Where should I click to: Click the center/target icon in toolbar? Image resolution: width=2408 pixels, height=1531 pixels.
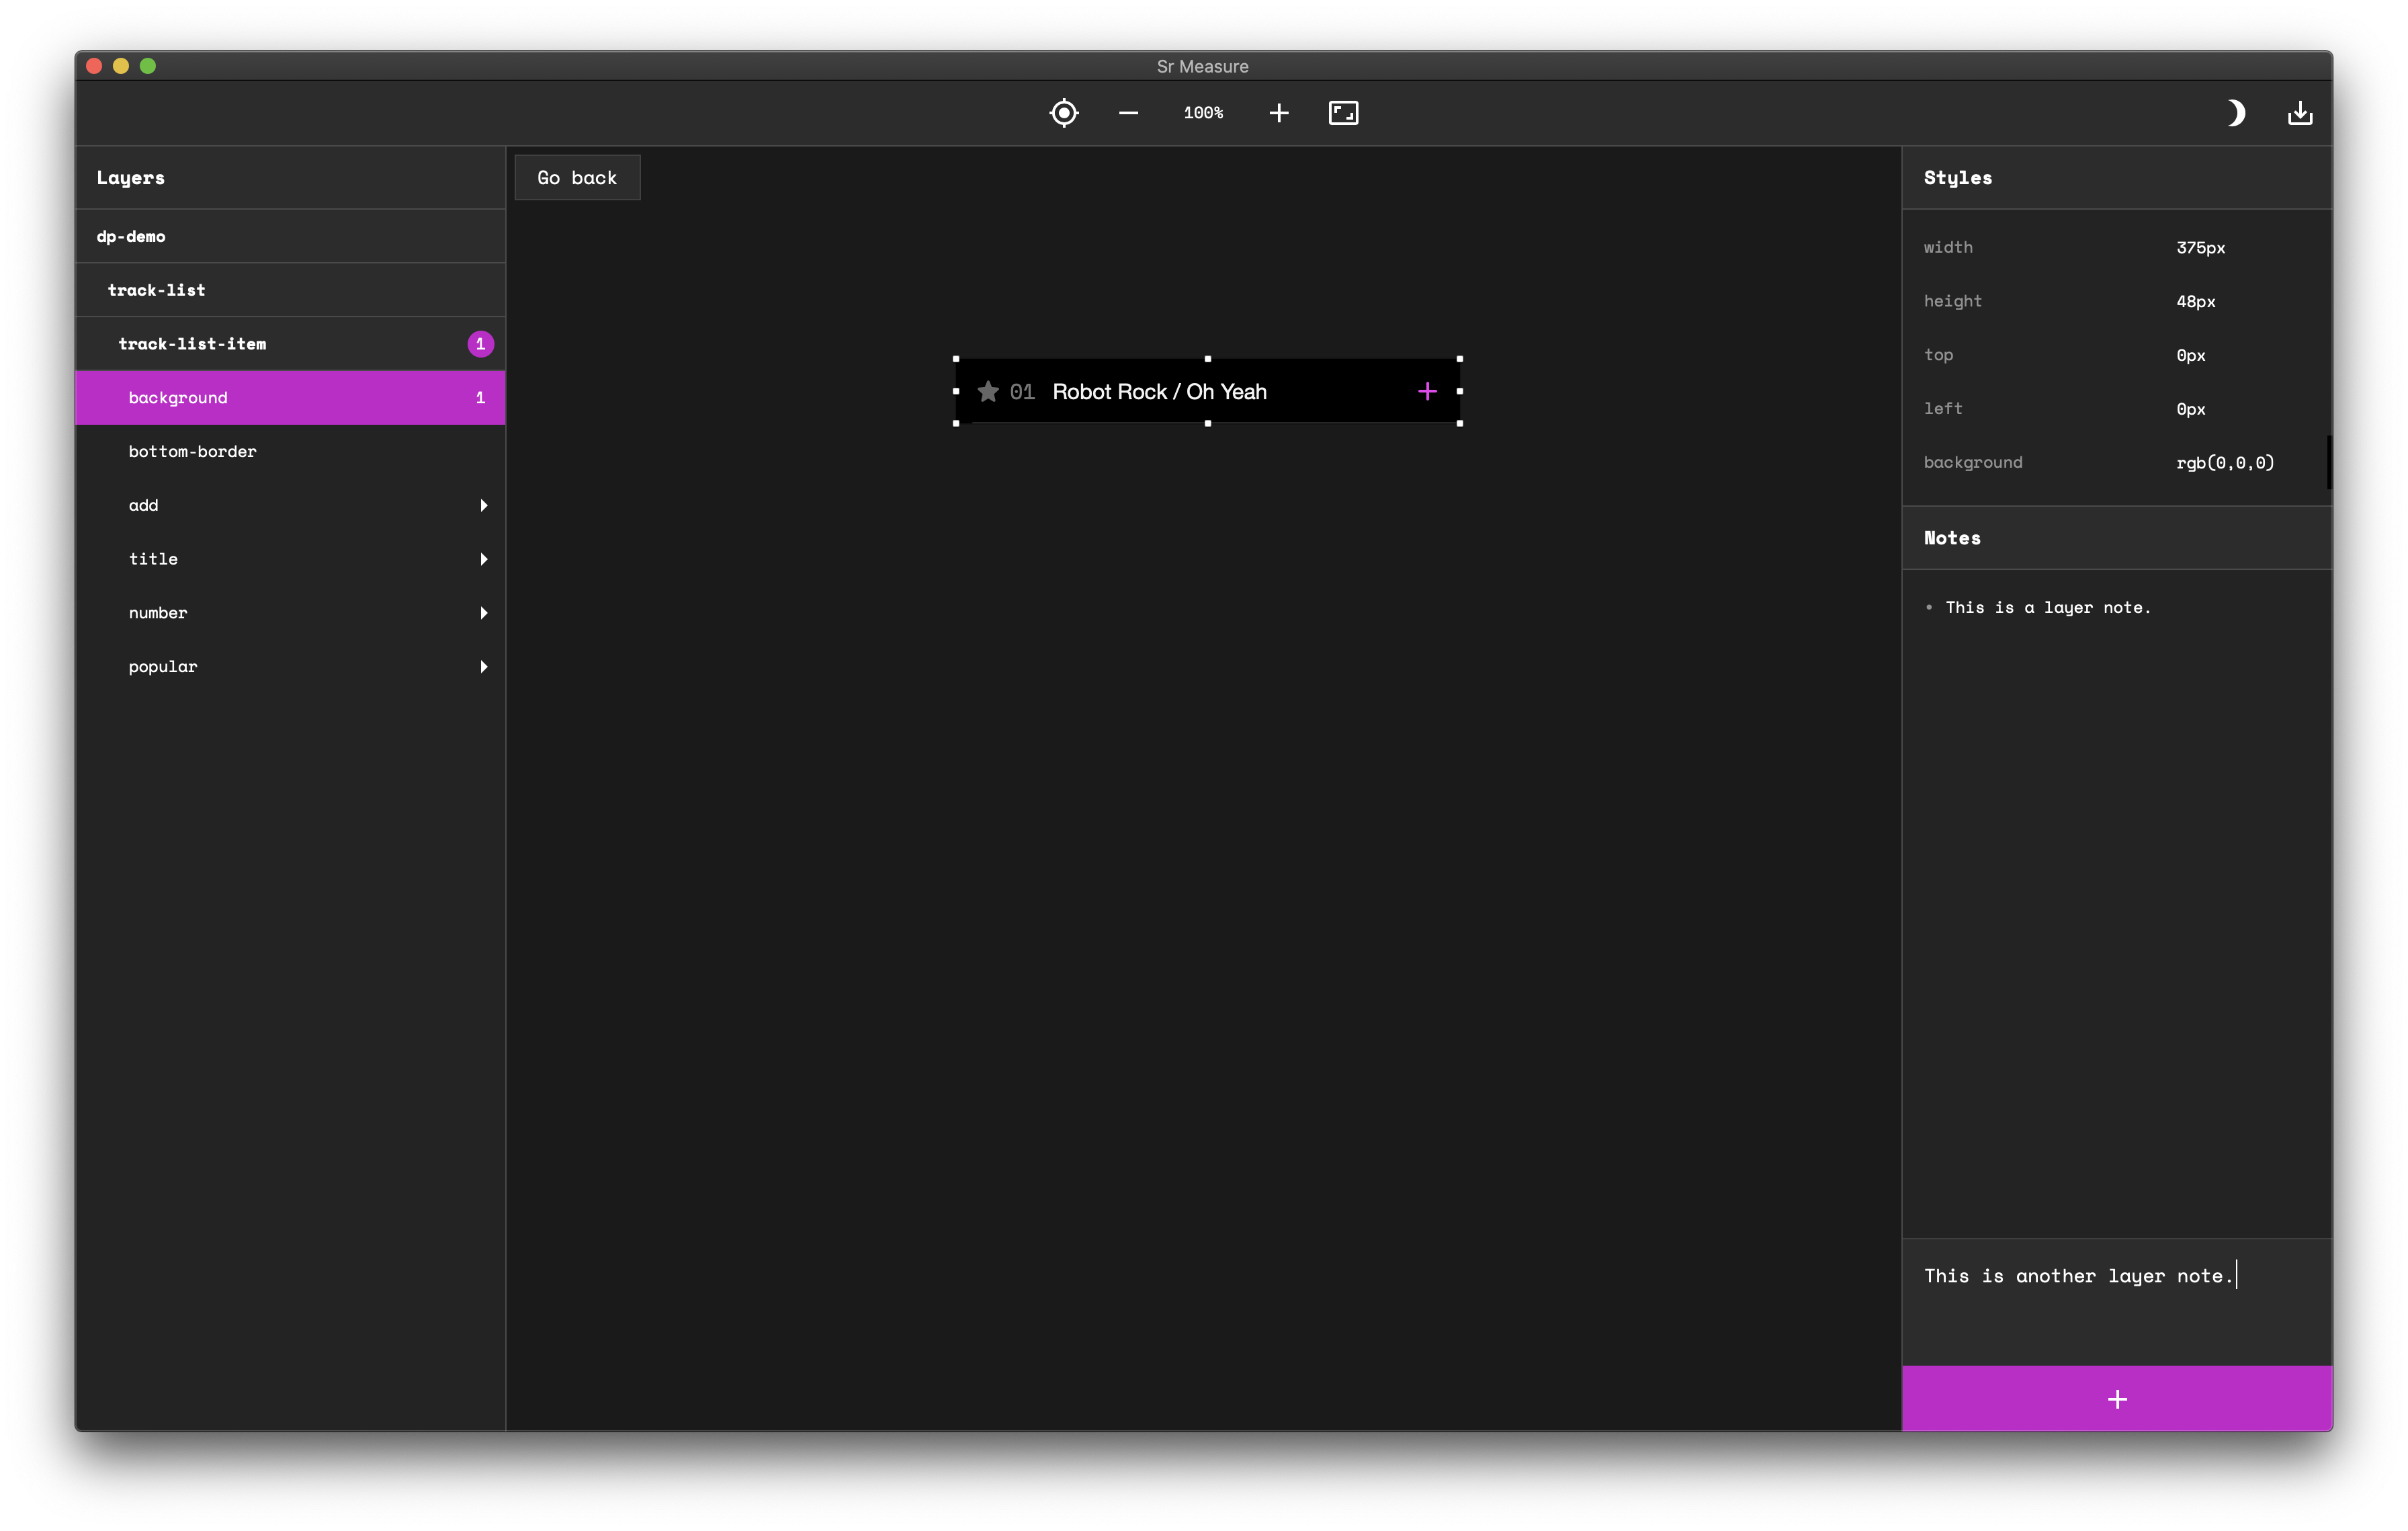(x=1064, y=113)
